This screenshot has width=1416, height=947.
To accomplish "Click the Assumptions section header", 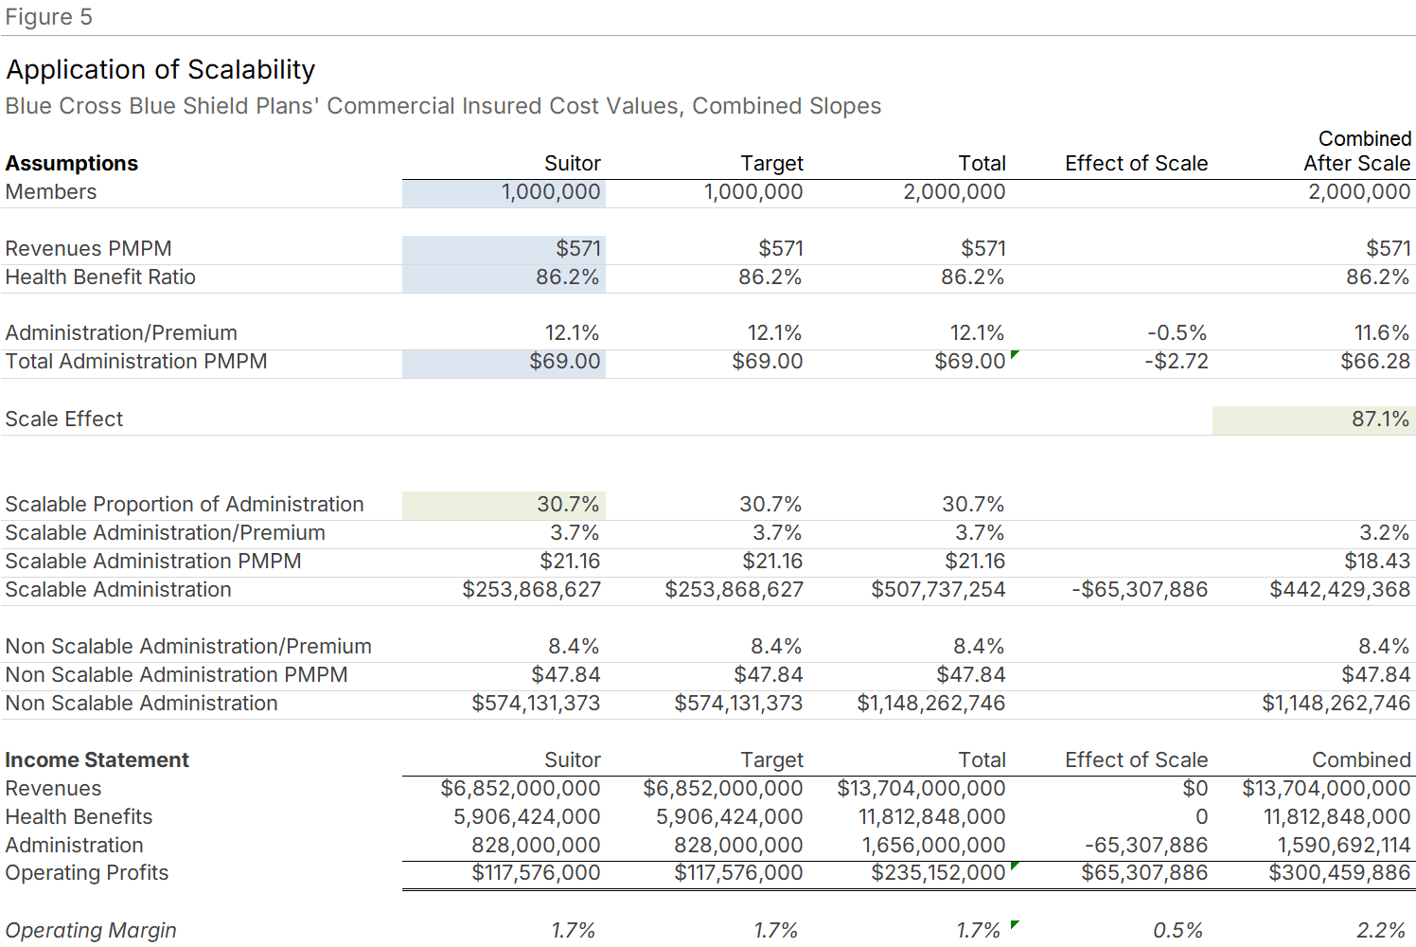I will pos(72,164).
